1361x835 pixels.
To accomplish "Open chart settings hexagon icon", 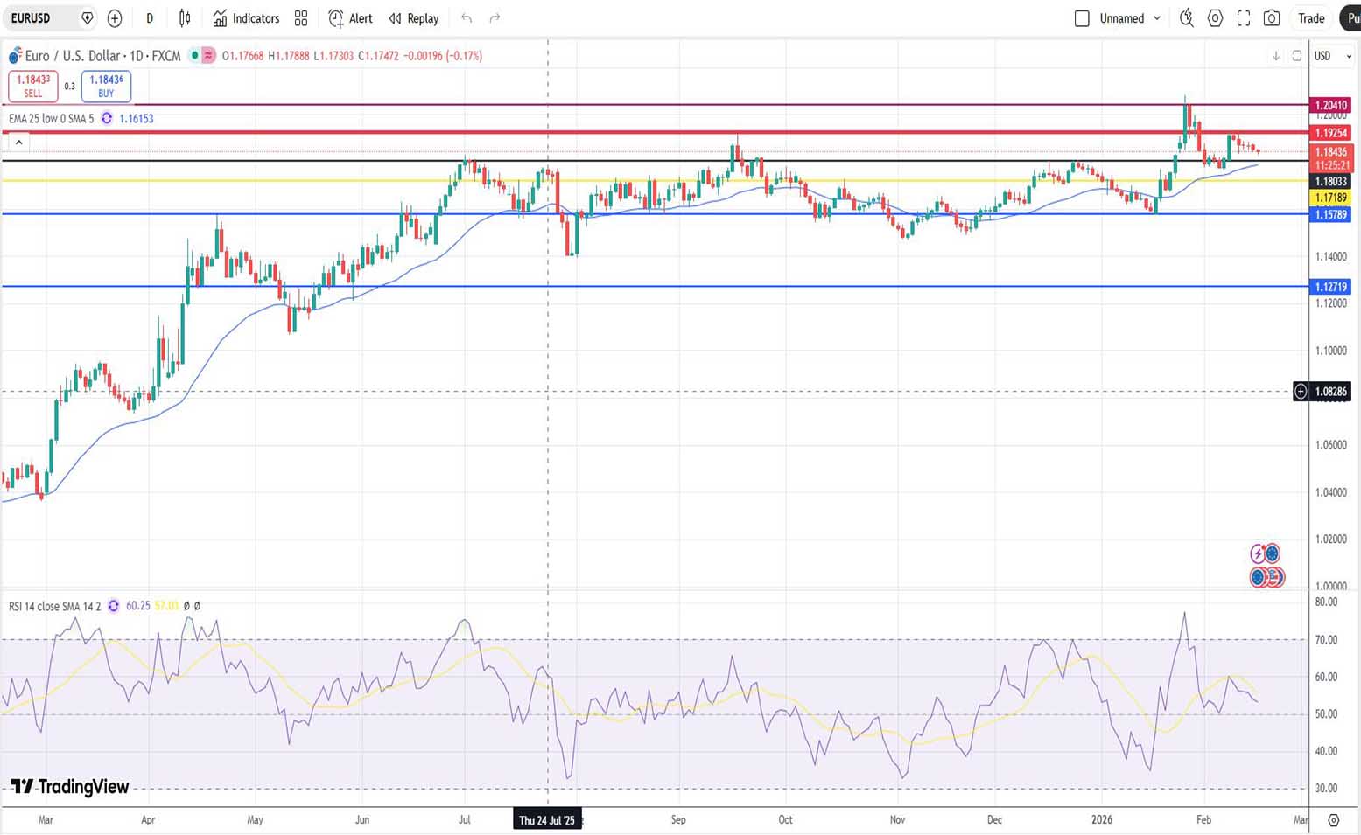I will tap(1215, 18).
